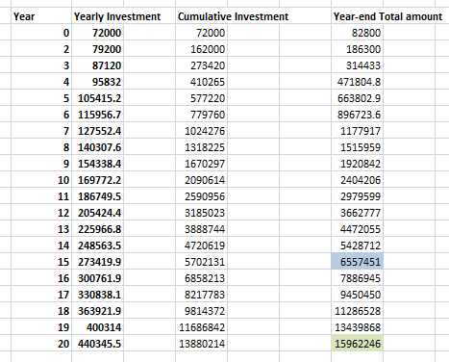Image resolution: width=449 pixels, height=362 pixels.
Task: Click the blue highlighted cell 6557451
Action: [x=357, y=262]
